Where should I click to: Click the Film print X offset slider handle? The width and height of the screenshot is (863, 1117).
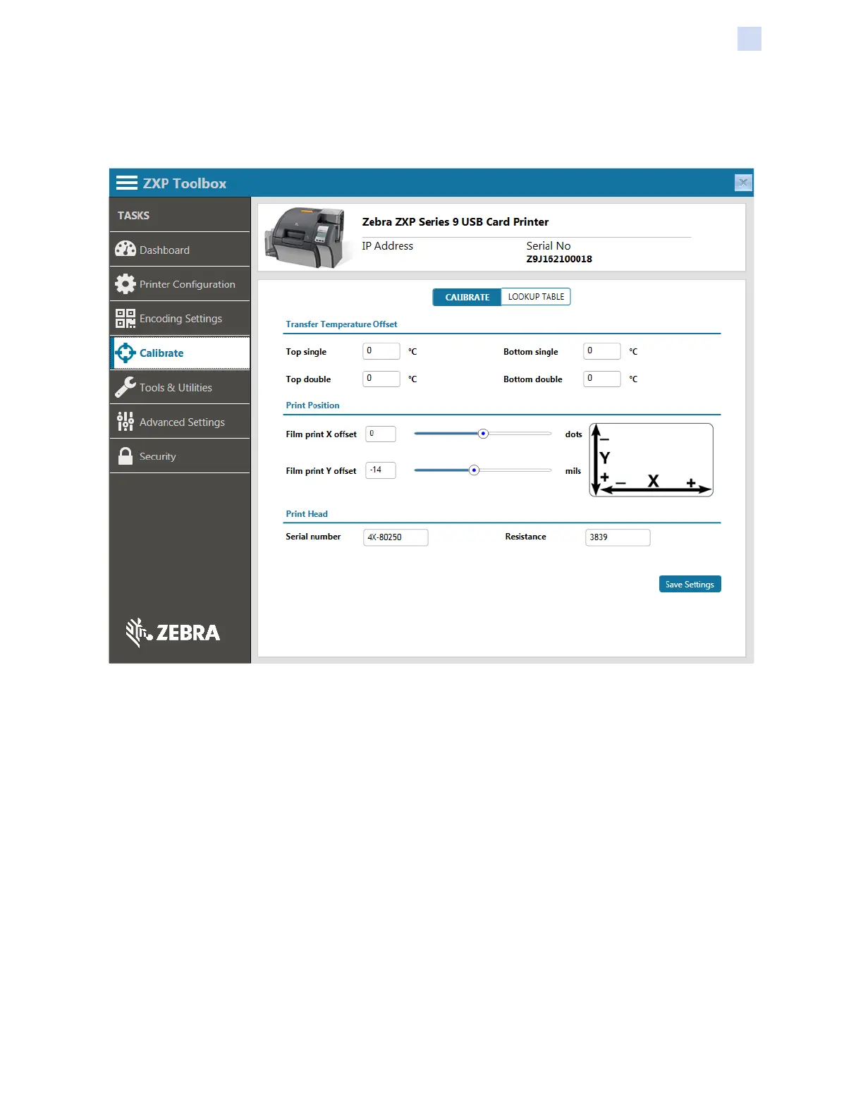[x=483, y=434]
